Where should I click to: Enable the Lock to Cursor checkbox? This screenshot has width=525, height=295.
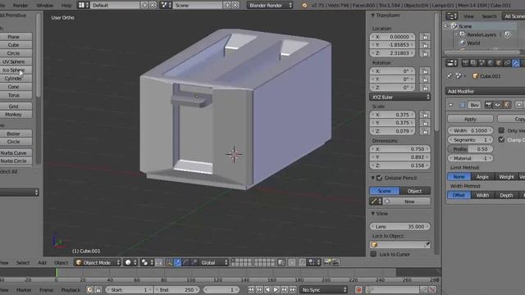(x=373, y=254)
